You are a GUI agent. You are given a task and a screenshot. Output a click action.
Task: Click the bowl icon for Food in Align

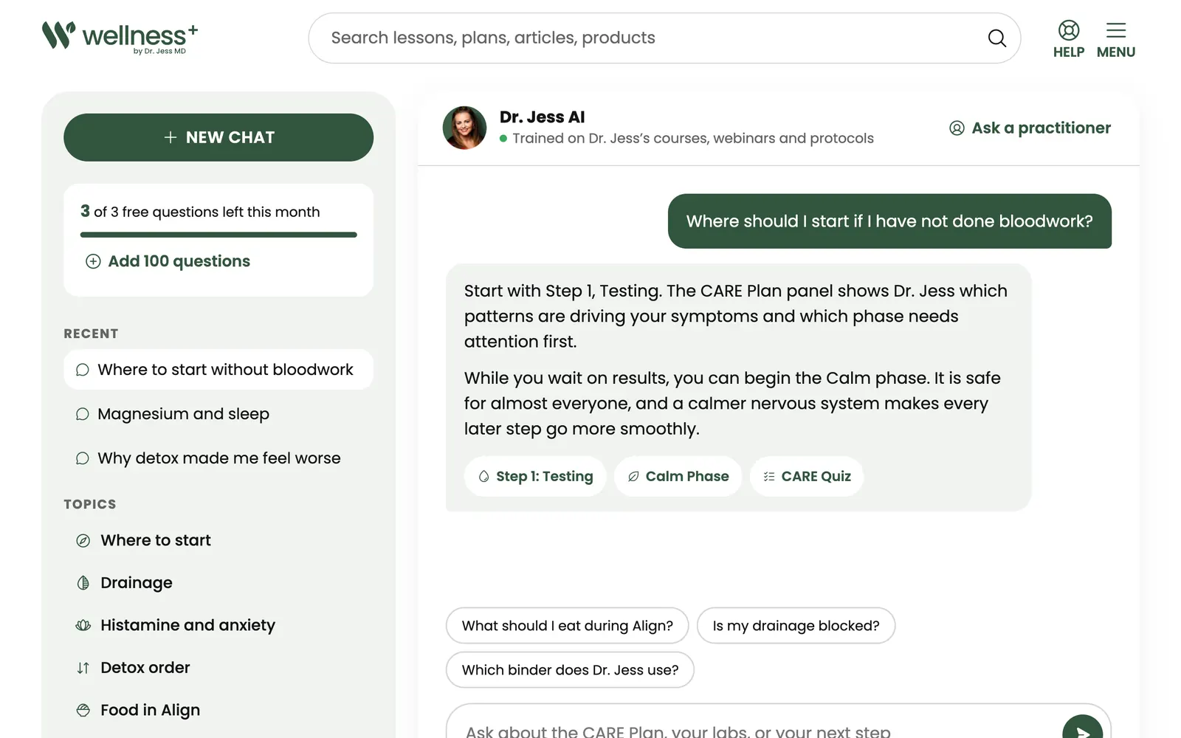[83, 710]
